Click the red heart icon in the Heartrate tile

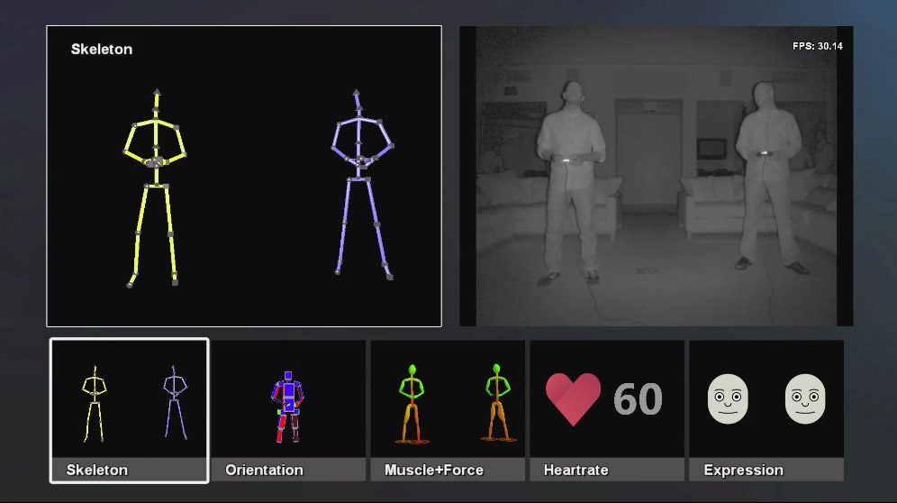573,399
